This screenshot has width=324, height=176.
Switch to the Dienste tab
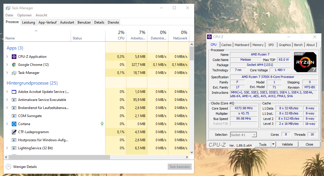point(113,22)
